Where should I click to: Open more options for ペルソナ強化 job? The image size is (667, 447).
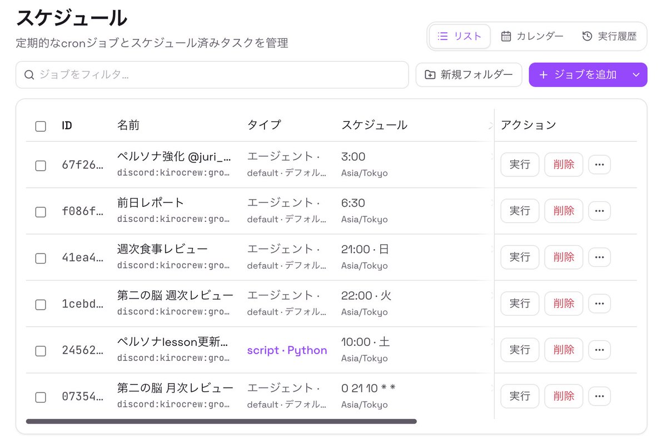[x=599, y=165]
